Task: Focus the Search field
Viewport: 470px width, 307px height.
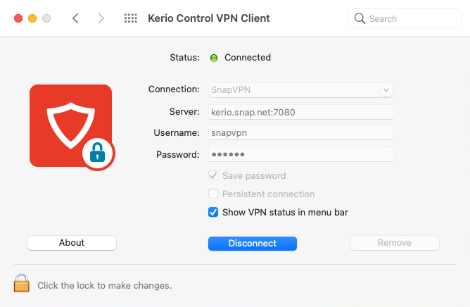Action: coord(405,18)
